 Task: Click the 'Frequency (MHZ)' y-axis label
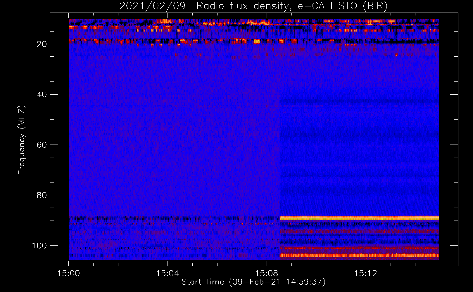click(22, 140)
